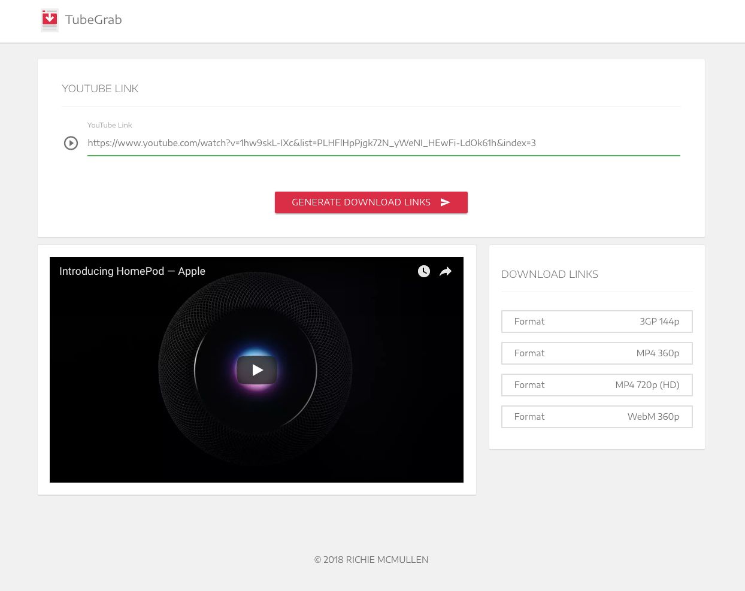Play the Introducing HomePod video

point(257,370)
